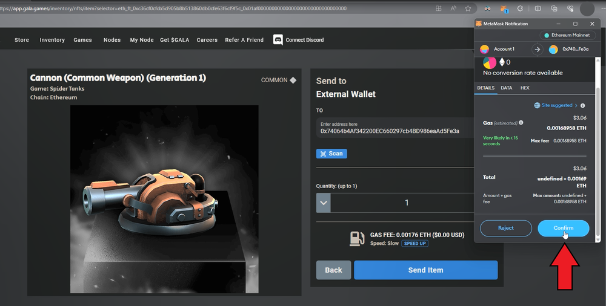Viewport: 606px width, 306px height.
Task: Click SPEED UP next to gas speed
Action: [x=415, y=244]
